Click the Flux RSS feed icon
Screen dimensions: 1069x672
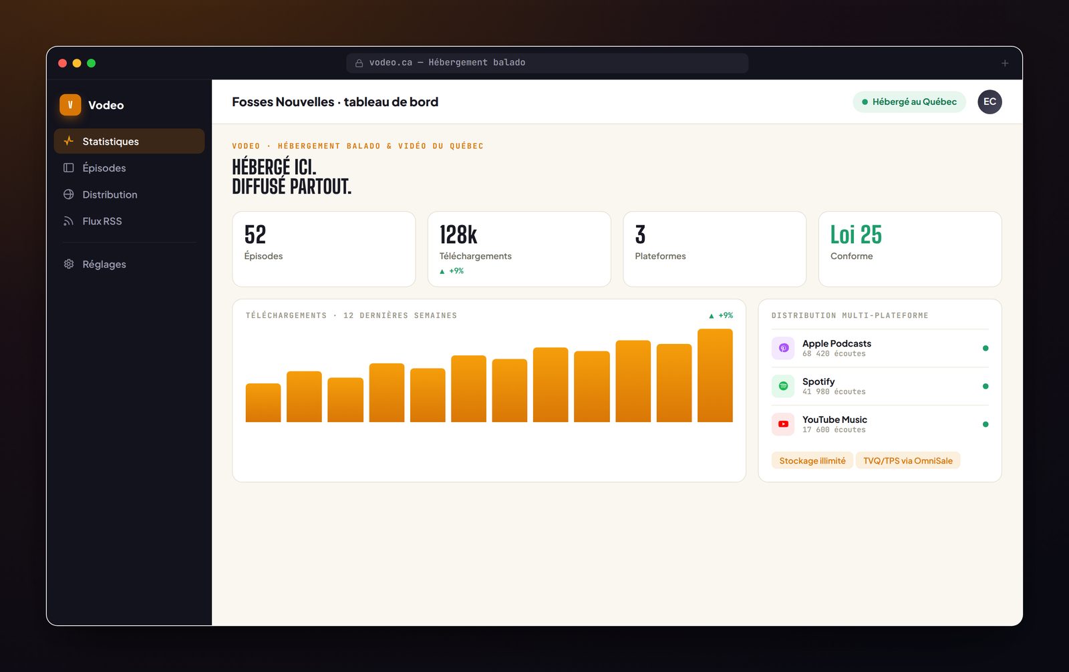(68, 221)
